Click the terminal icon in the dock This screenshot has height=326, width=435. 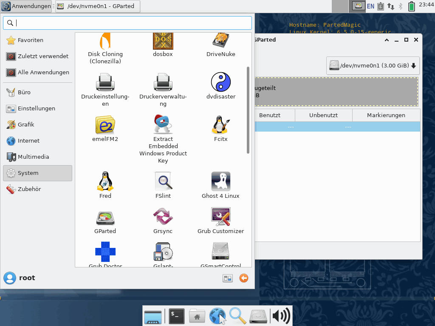(x=176, y=316)
